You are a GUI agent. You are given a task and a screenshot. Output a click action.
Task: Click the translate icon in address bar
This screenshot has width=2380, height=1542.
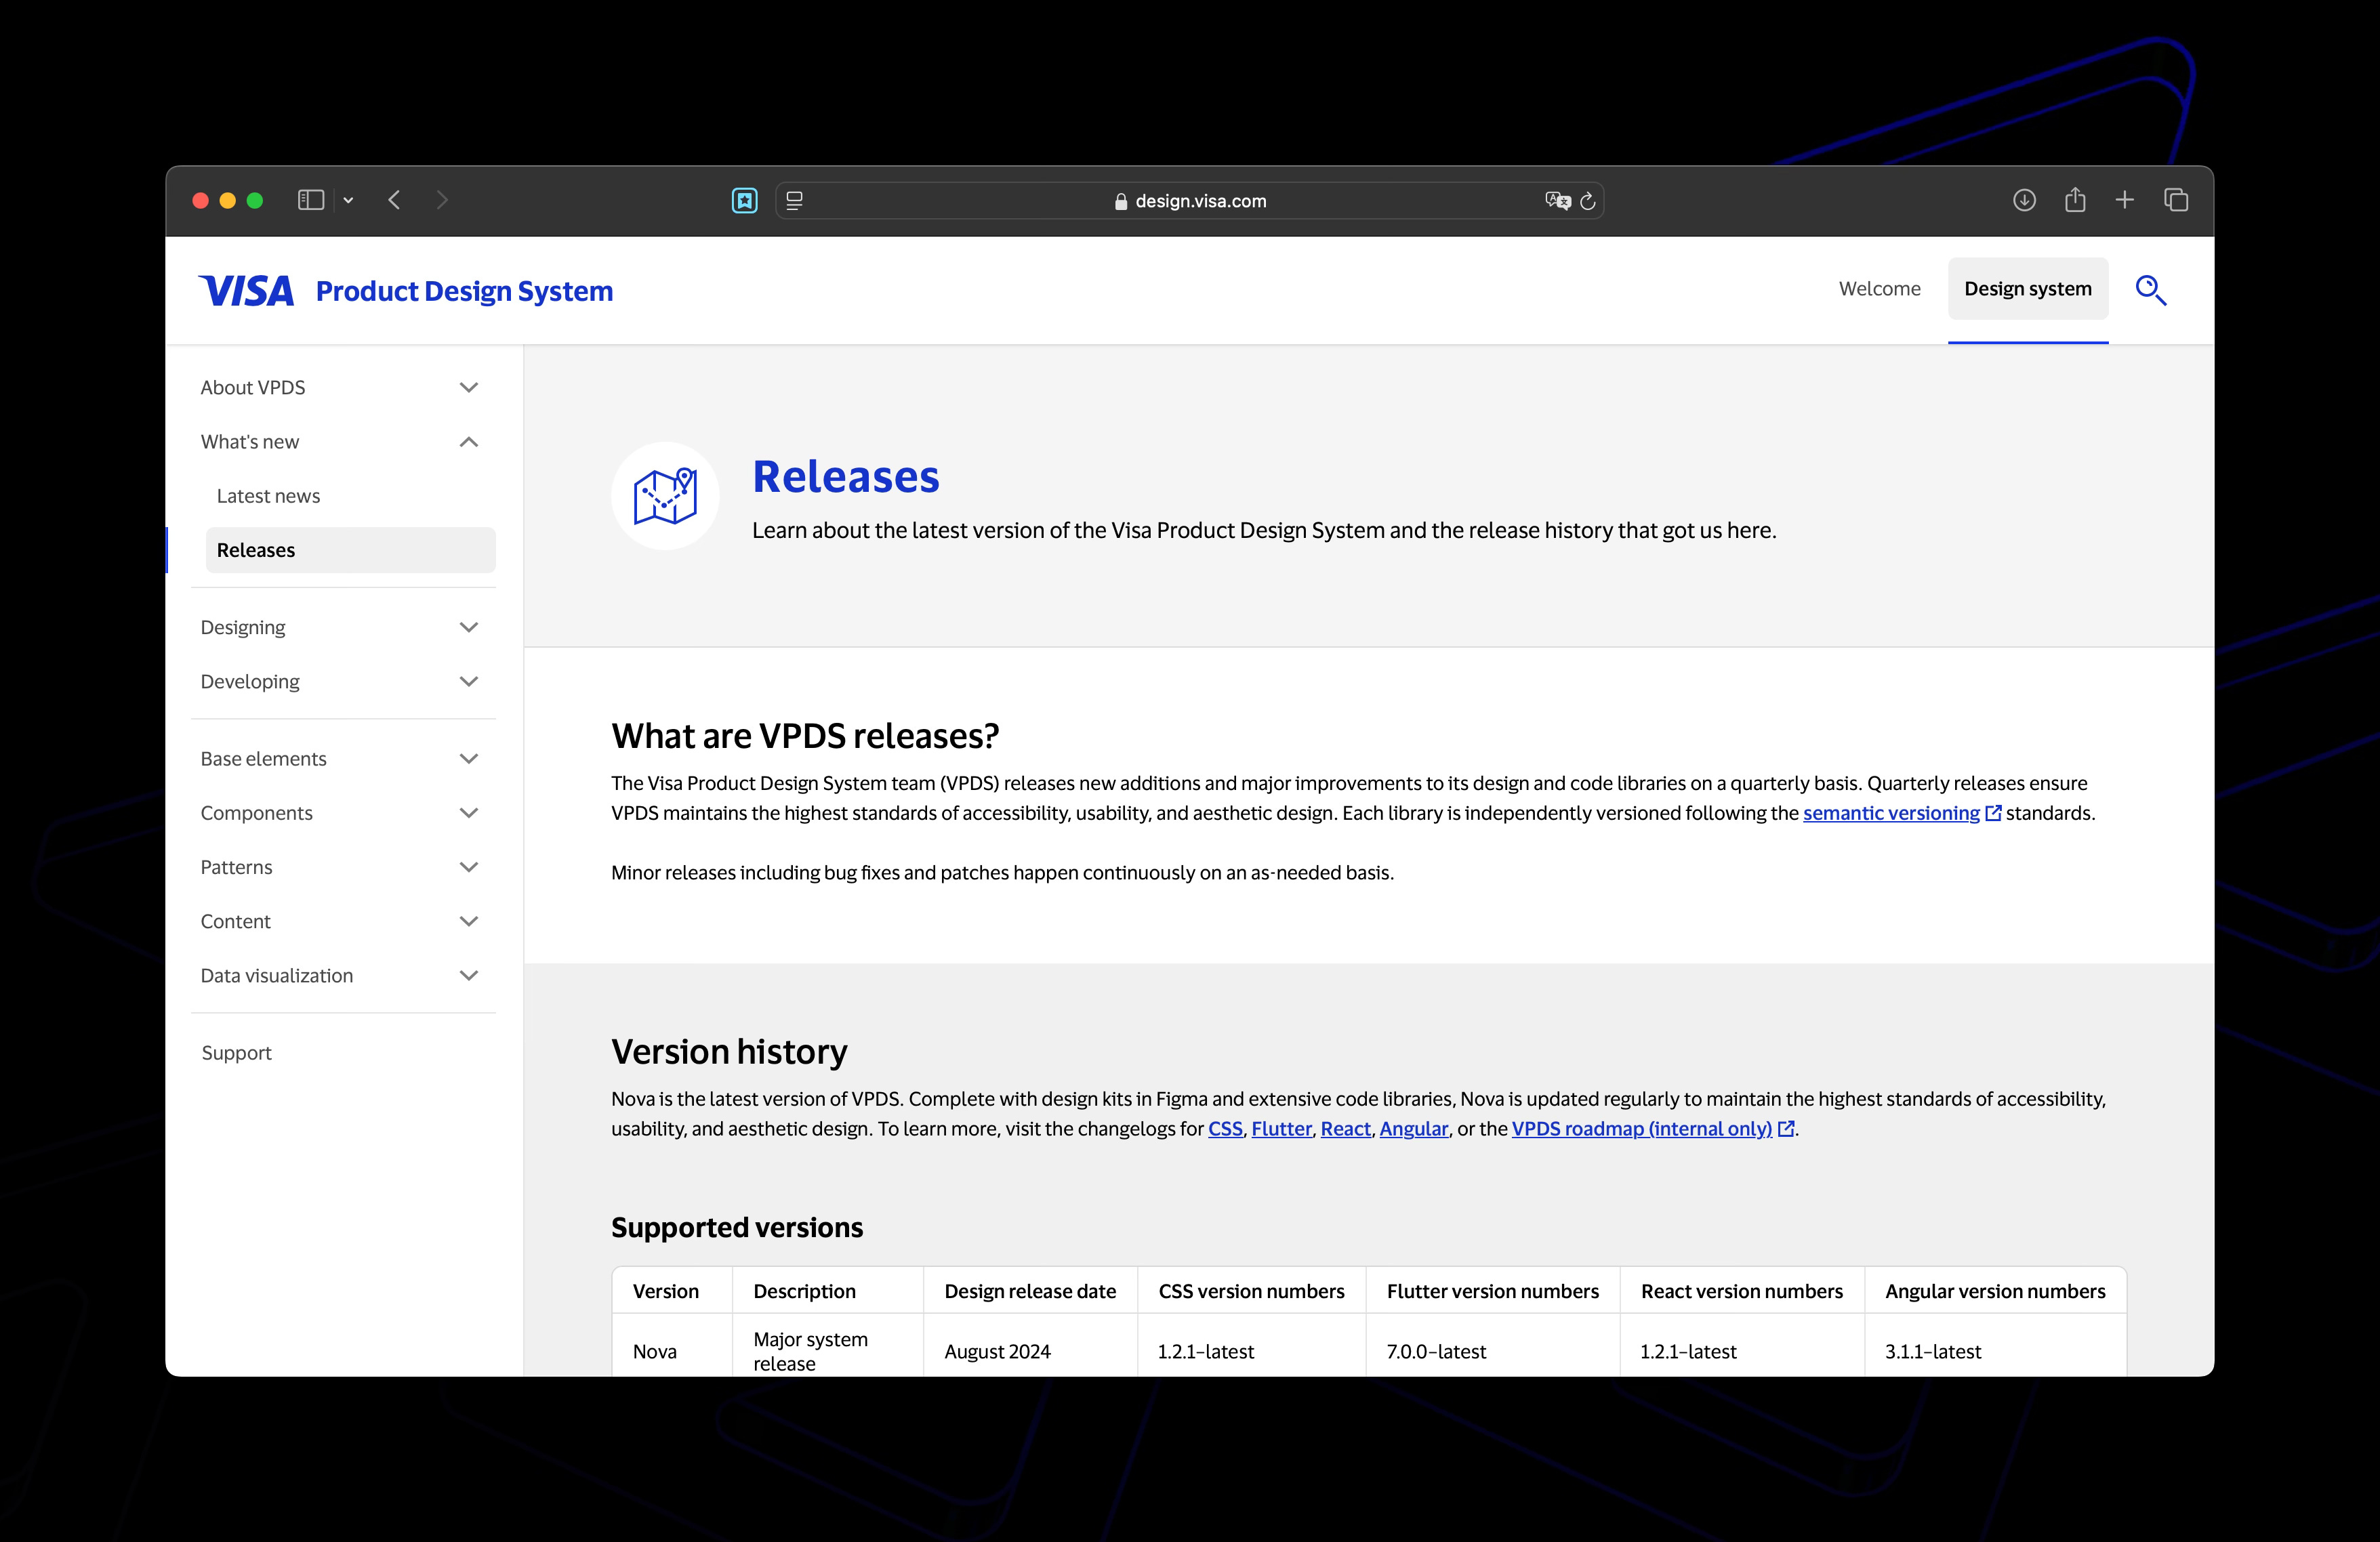(1557, 201)
